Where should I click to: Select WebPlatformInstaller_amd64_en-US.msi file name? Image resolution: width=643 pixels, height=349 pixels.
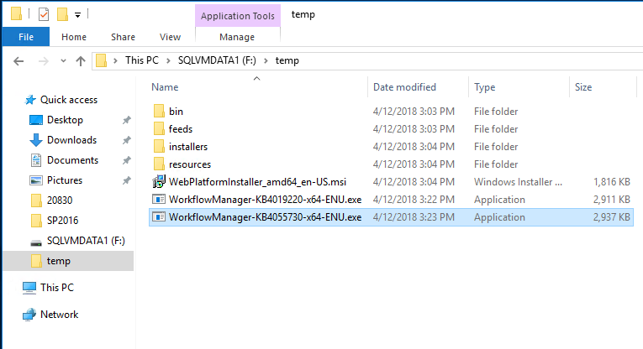[257, 182]
